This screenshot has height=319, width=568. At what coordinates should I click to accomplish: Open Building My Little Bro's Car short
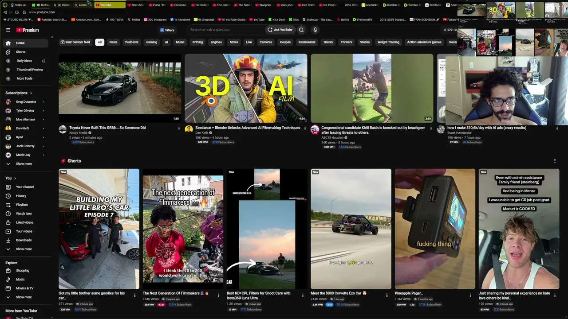99,229
